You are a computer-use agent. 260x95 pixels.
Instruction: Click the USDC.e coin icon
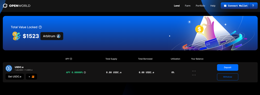(x=9, y=68)
